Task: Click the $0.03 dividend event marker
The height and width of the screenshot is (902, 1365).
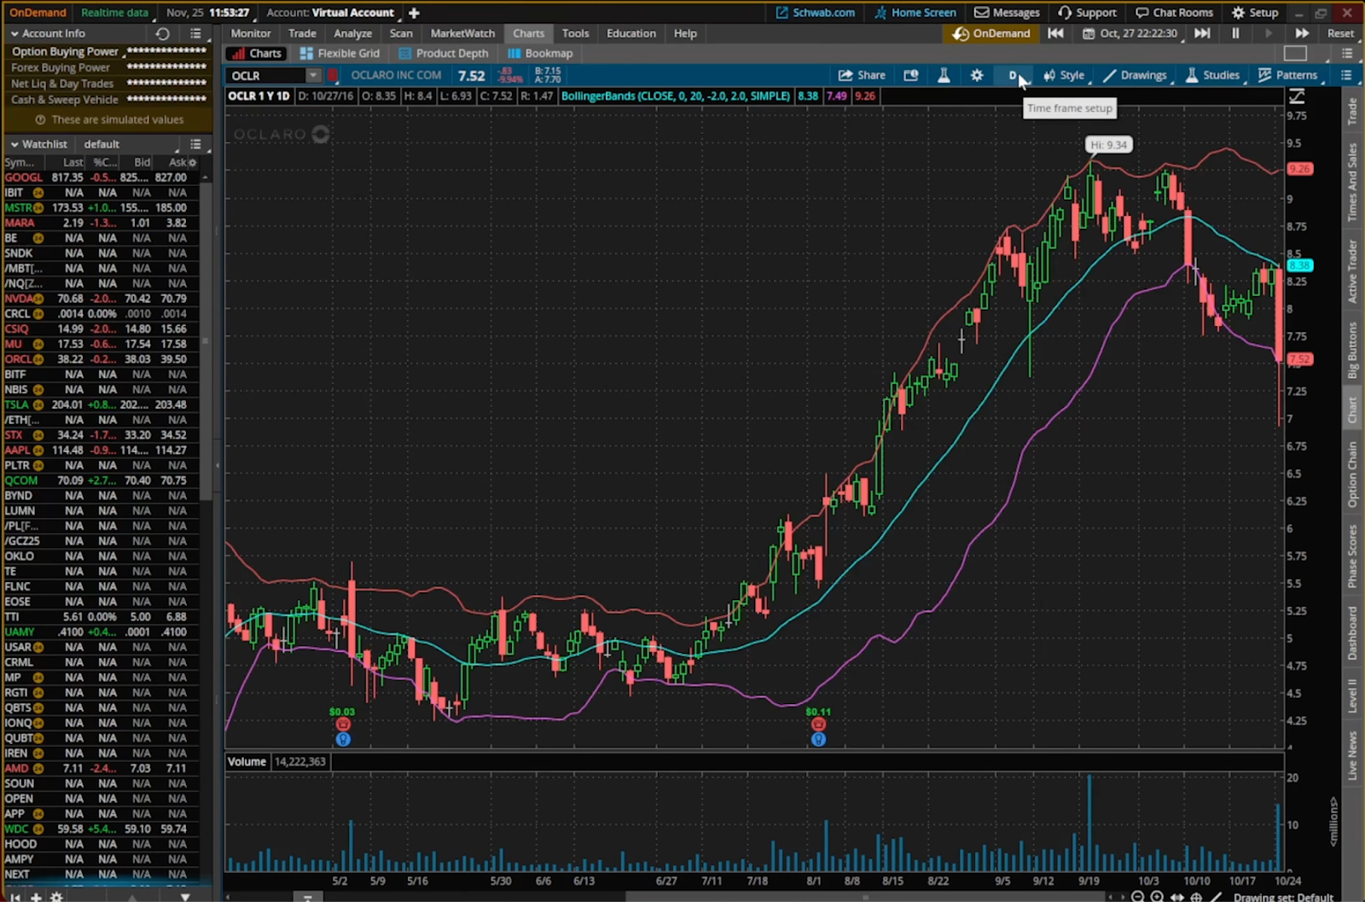Action: pos(342,725)
